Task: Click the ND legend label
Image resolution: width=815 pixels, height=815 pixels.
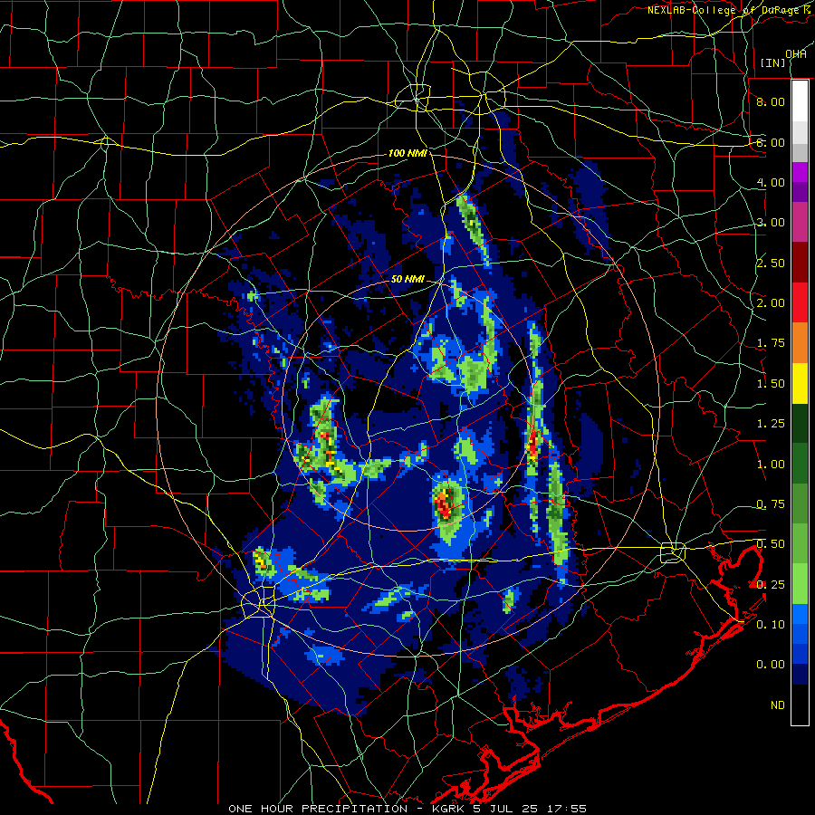Action: pos(778,705)
